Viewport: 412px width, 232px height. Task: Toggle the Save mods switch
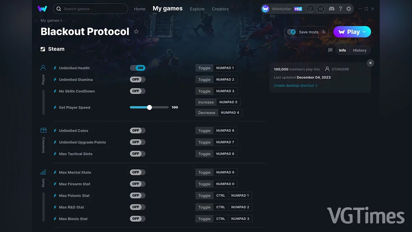[x=293, y=32]
